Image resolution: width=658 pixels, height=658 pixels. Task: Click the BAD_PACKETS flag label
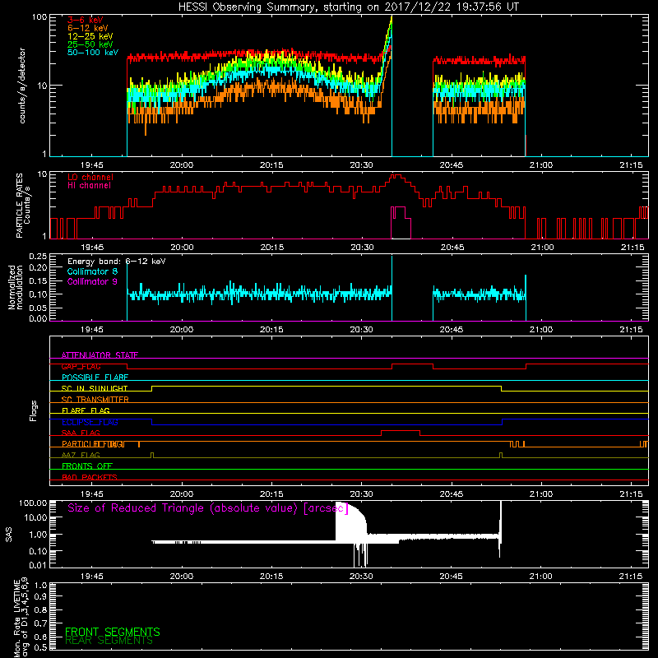(x=90, y=477)
